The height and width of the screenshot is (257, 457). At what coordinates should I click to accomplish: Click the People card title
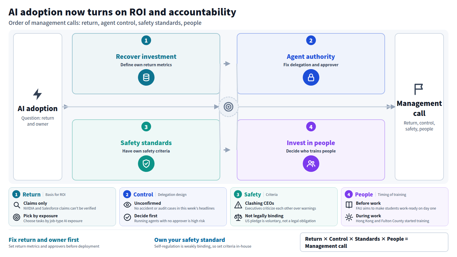364,194
